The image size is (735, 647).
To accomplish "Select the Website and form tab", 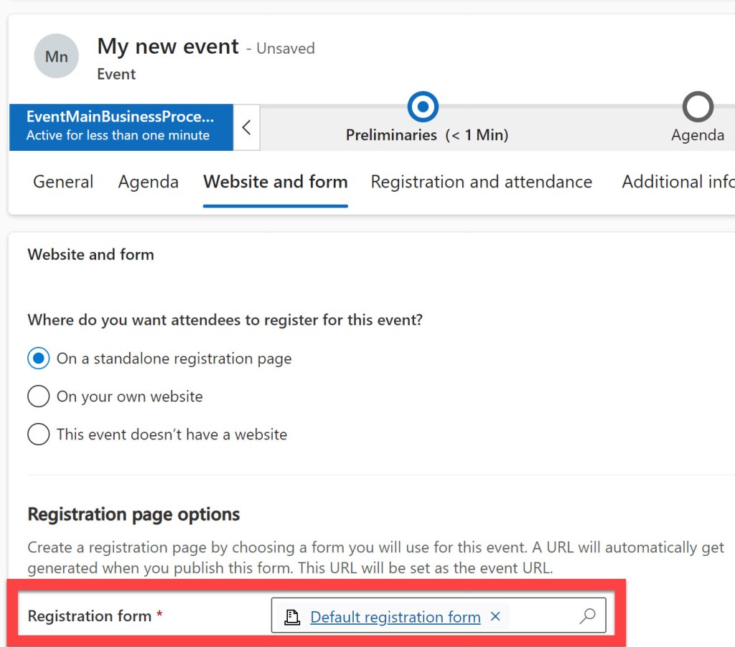I will tap(275, 182).
